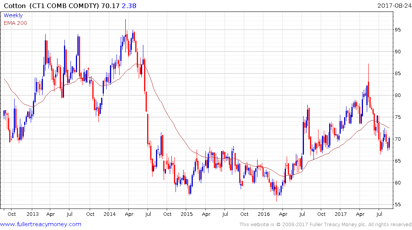Select the 70 price axis label
This screenshot has height=230, width=412.
pyautogui.click(x=397, y=139)
